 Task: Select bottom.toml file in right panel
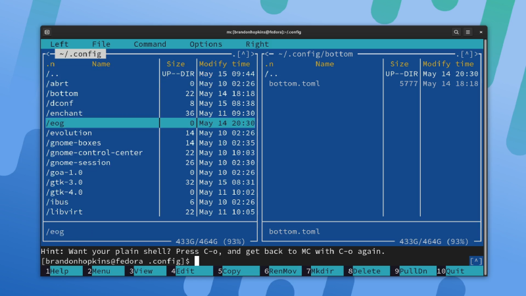(295, 84)
